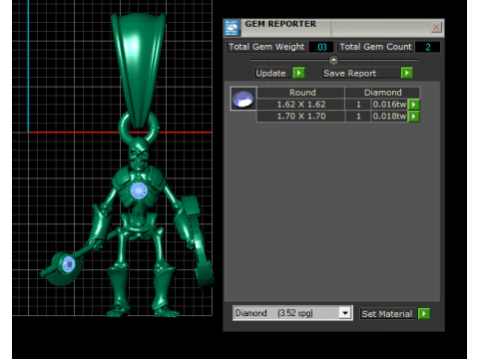
Task: Click the Total Gem Count label
Action: [375, 47]
